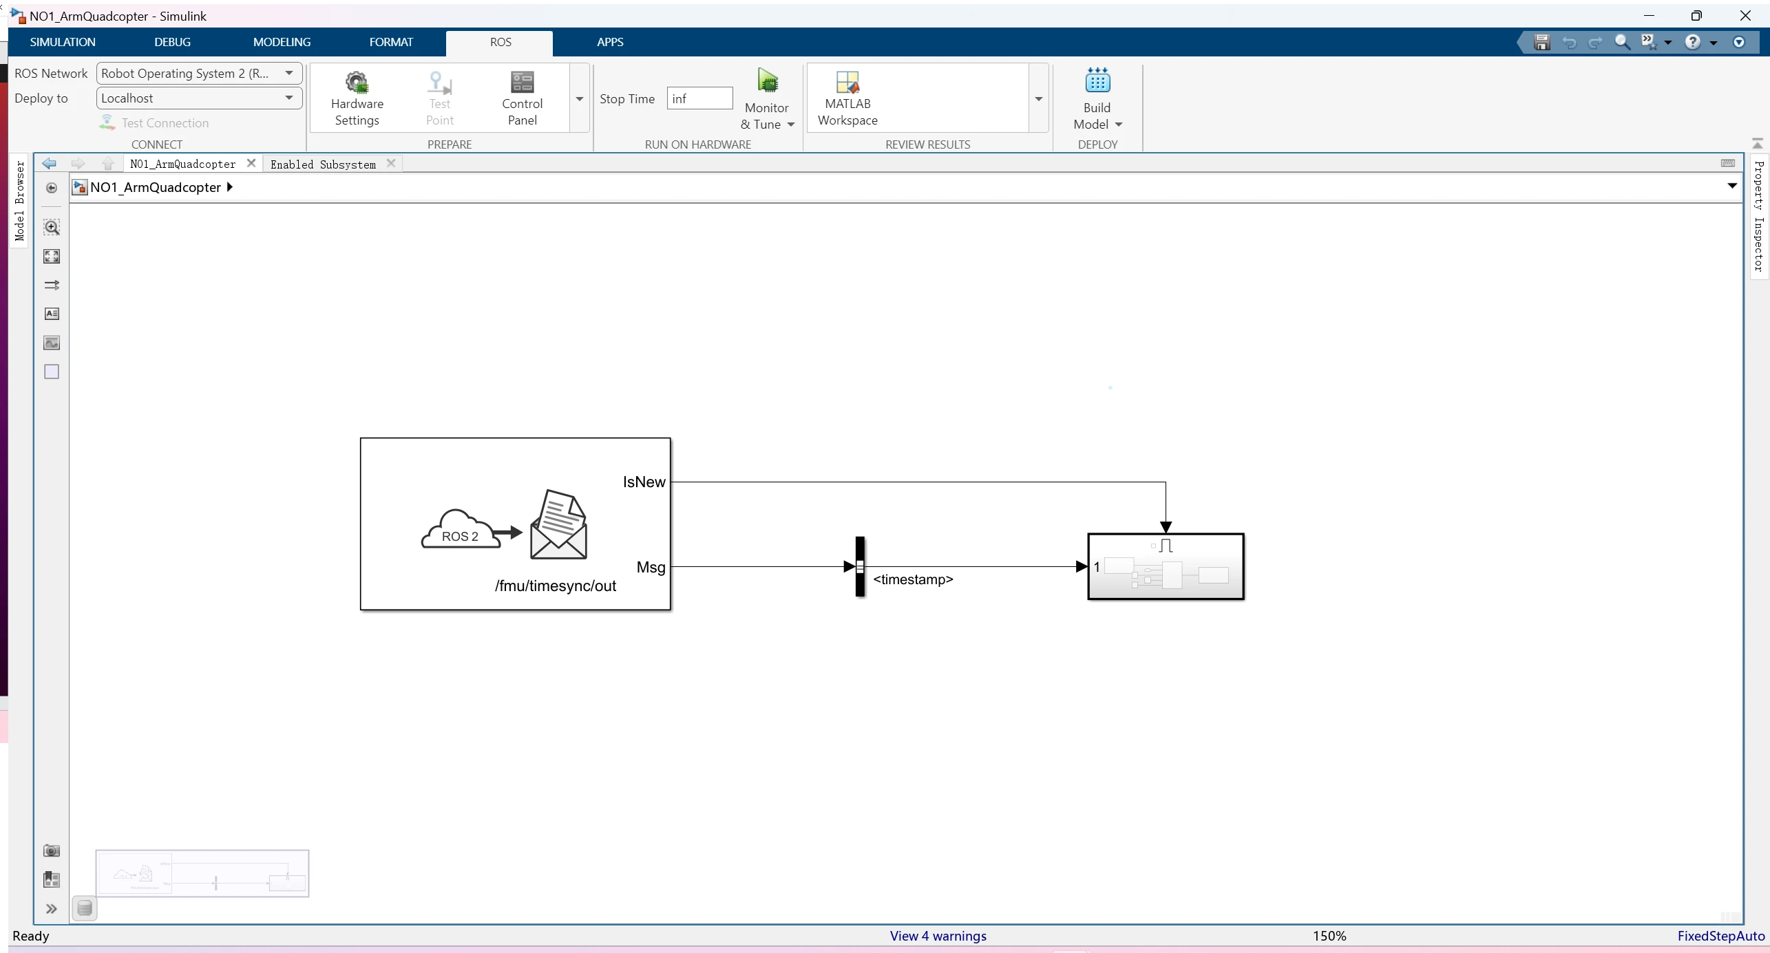Screen dimensions: 1770x953
Task: Undo the last action
Action: point(1569,42)
